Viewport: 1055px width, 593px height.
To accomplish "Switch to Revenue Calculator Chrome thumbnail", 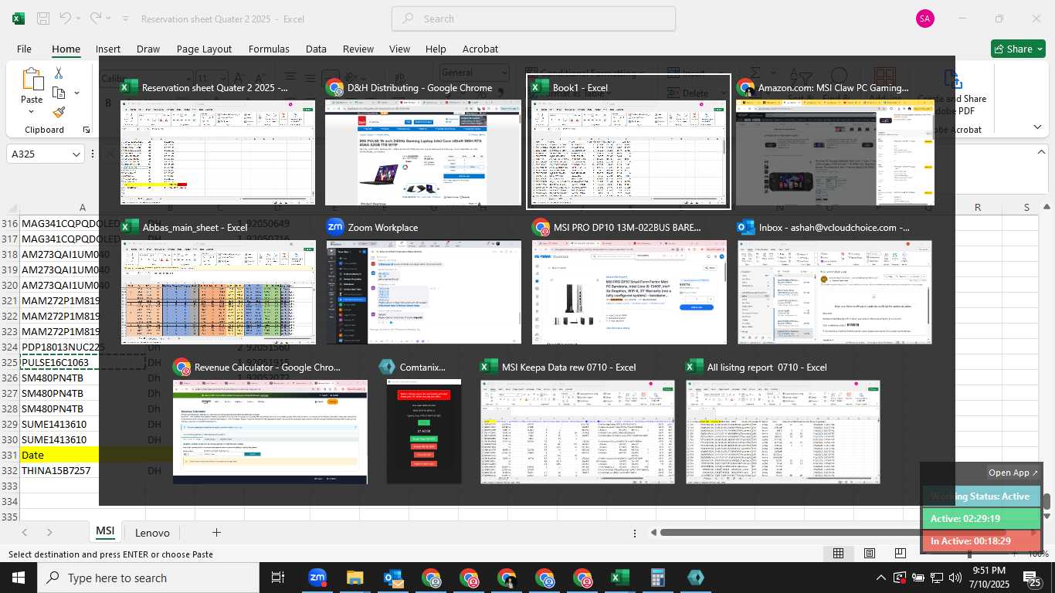I will [x=270, y=421].
